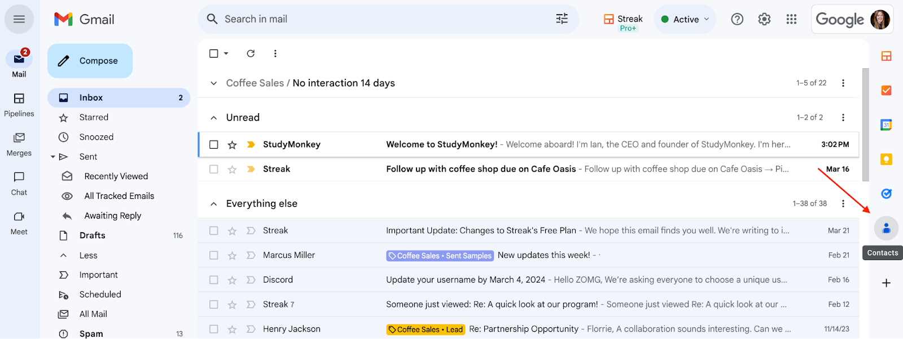This screenshot has height=339, width=903.
Task: Open the Contacts side panel
Action: (886, 228)
